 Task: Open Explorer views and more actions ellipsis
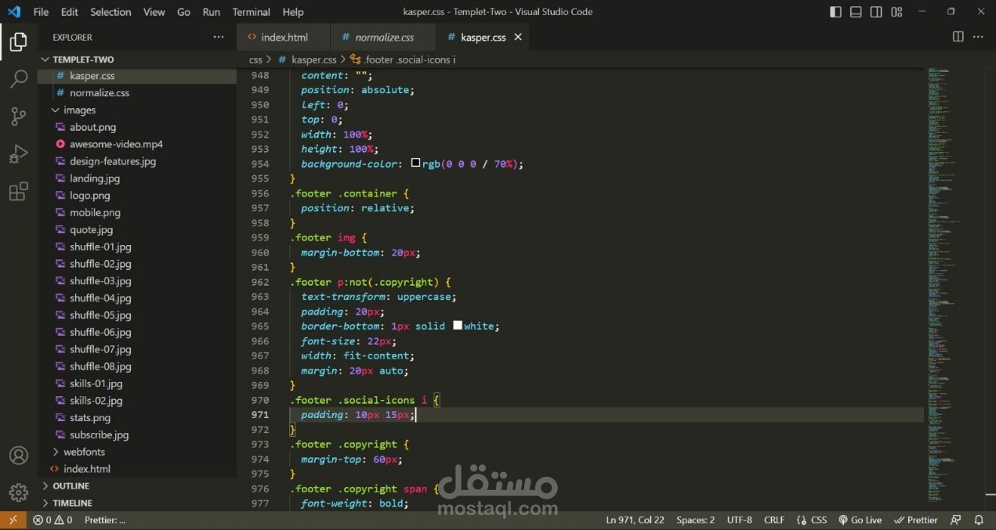(218, 37)
